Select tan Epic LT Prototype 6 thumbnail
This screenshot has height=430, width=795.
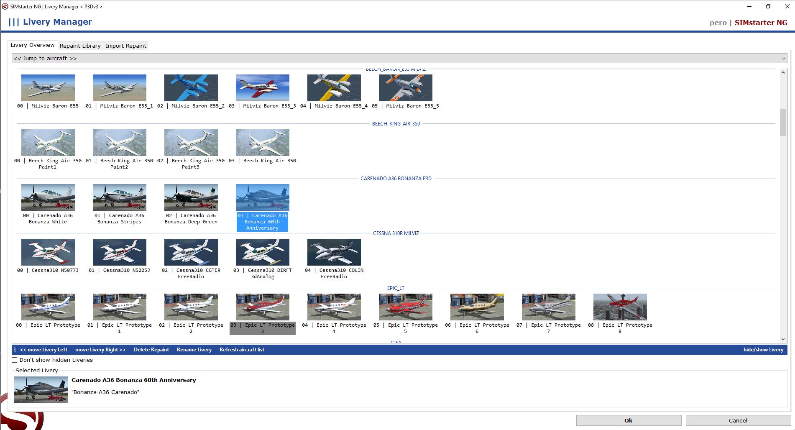(477, 307)
